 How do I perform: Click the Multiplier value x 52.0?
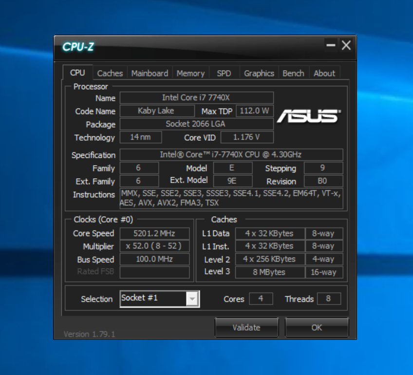(x=154, y=246)
